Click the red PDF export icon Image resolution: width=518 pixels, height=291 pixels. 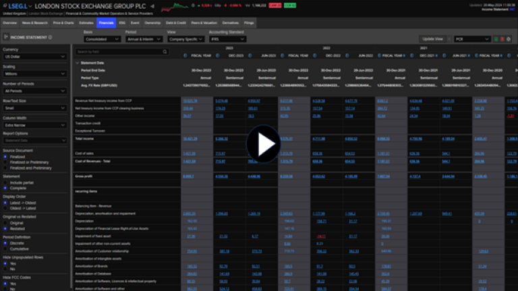pyautogui.click(x=502, y=39)
